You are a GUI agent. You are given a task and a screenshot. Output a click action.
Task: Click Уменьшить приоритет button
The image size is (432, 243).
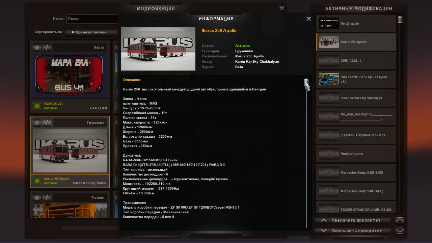(352, 231)
